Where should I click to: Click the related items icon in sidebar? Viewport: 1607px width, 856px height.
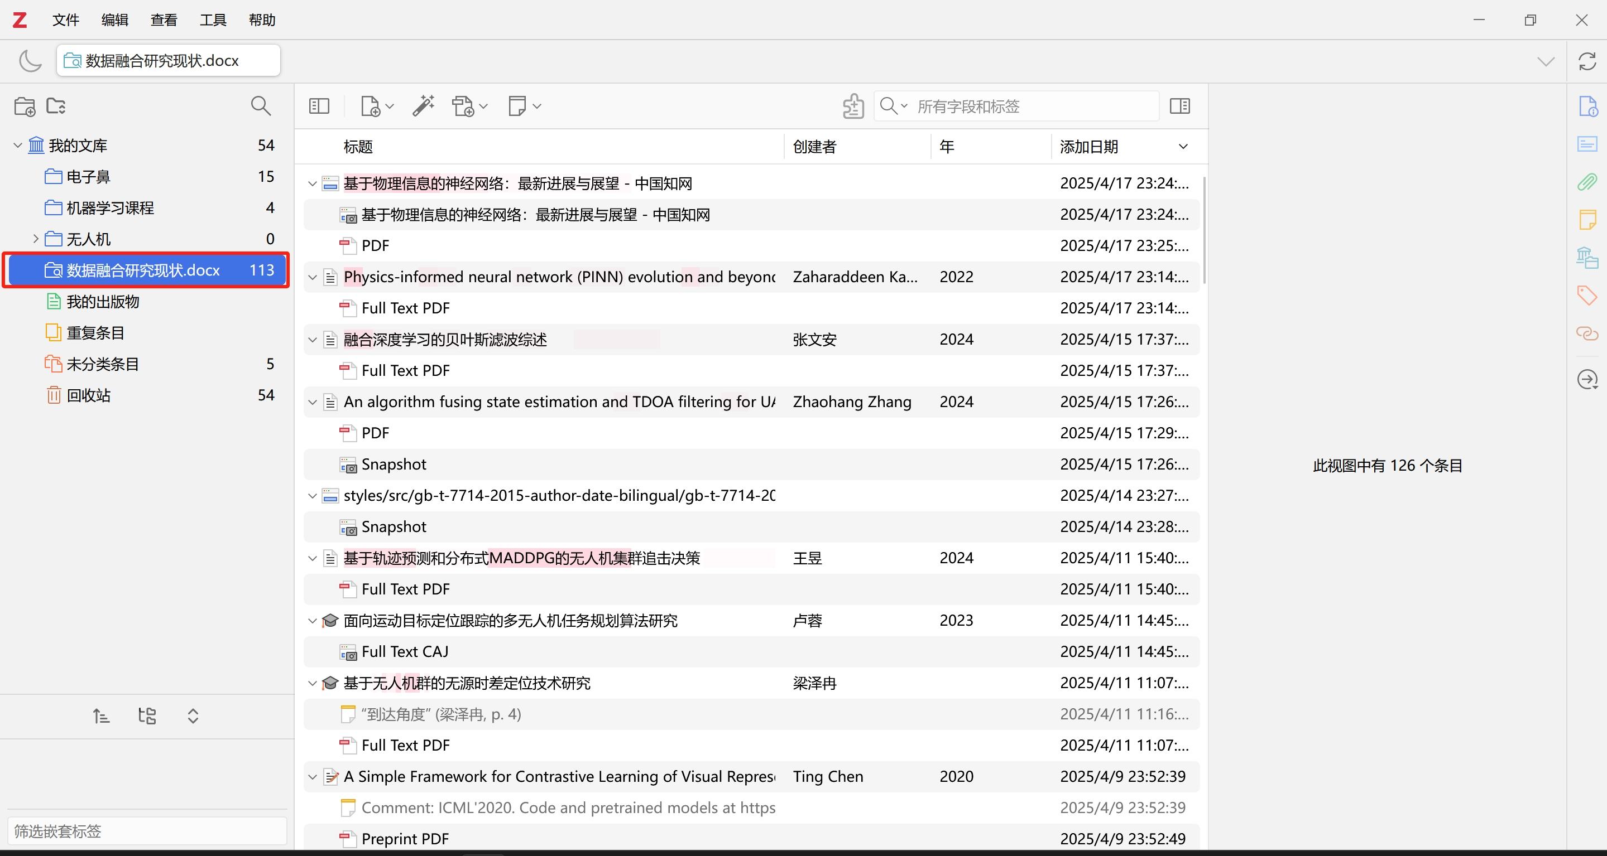1586,333
